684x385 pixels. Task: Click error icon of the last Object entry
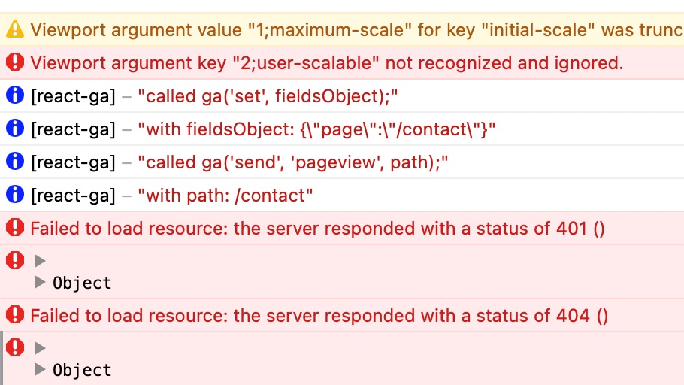pyautogui.click(x=15, y=347)
